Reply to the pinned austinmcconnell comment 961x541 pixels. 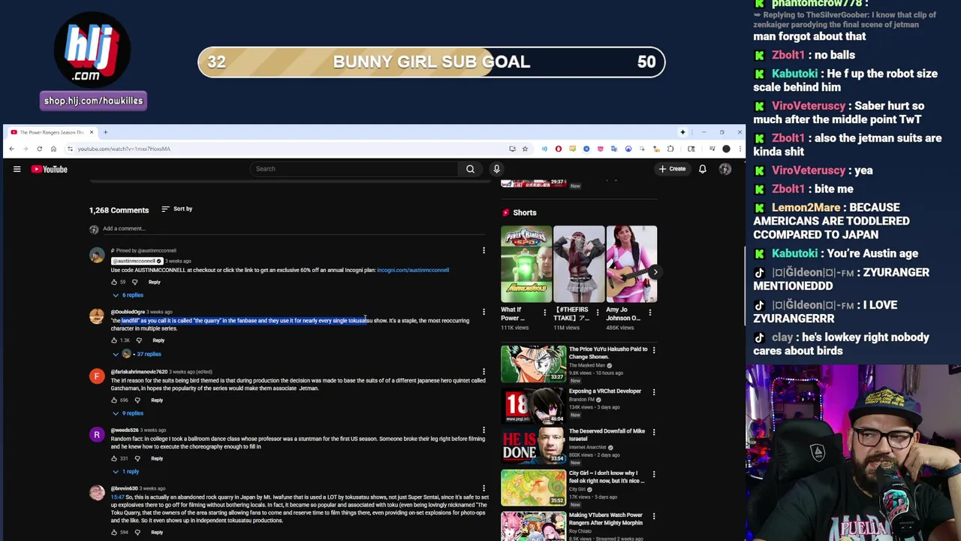(x=155, y=282)
